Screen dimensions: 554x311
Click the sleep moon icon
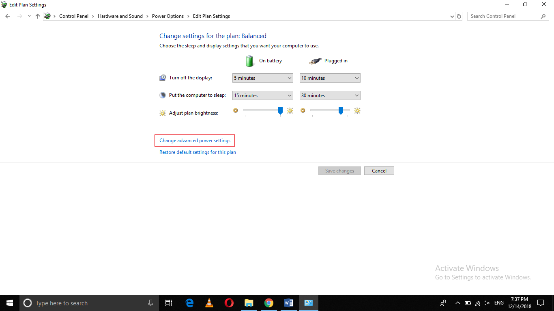click(x=162, y=95)
